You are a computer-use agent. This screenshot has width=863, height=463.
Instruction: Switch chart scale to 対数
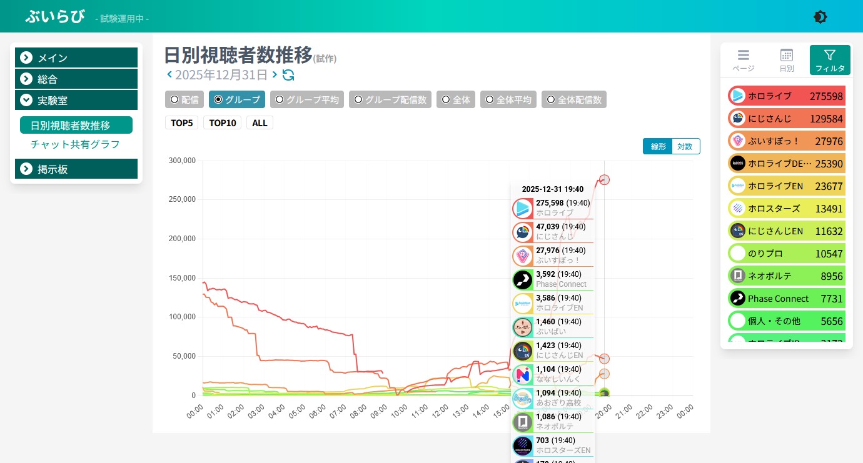point(685,146)
